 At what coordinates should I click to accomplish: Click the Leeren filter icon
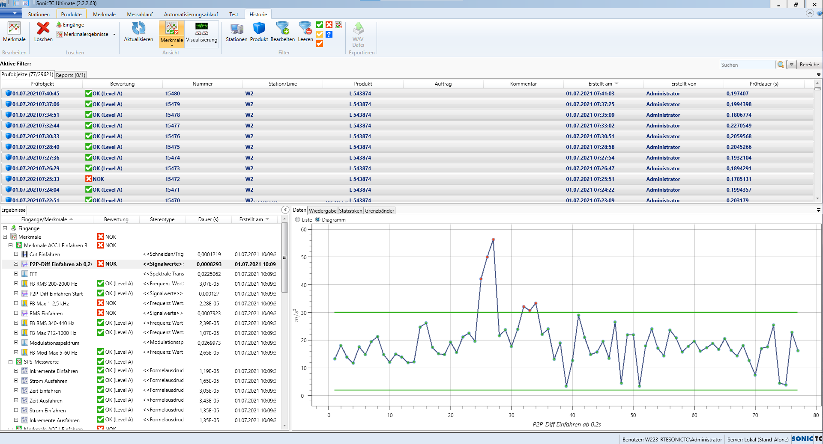click(305, 30)
